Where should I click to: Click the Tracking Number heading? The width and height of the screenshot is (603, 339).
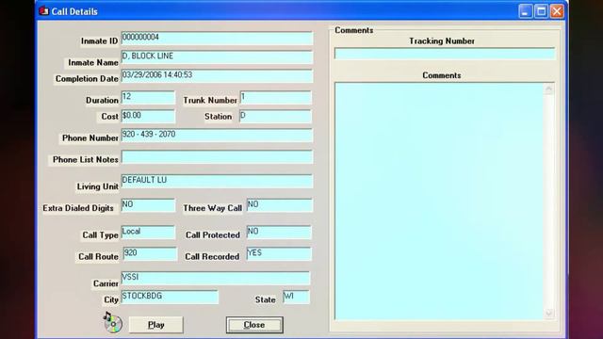tap(442, 40)
